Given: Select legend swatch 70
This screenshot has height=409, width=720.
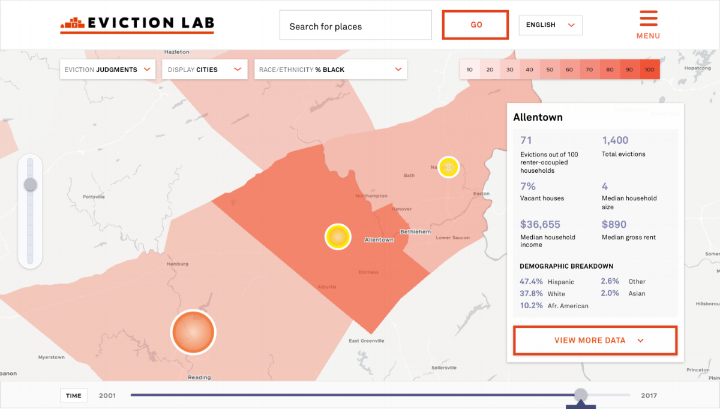Looking at the screenshot, I should (590, 70).
